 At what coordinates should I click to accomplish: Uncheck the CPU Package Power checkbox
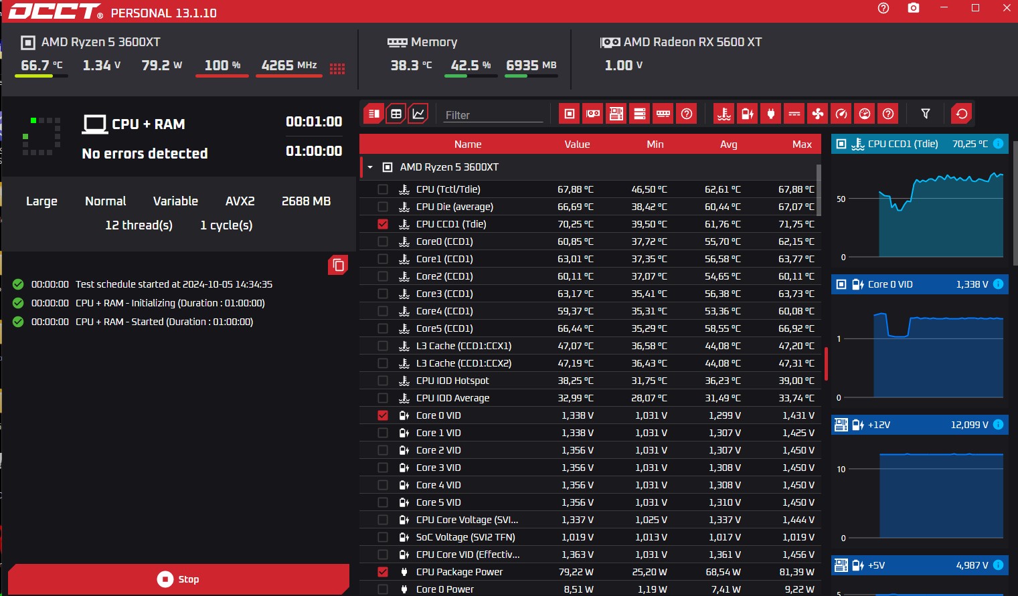(x=383, y=572)
